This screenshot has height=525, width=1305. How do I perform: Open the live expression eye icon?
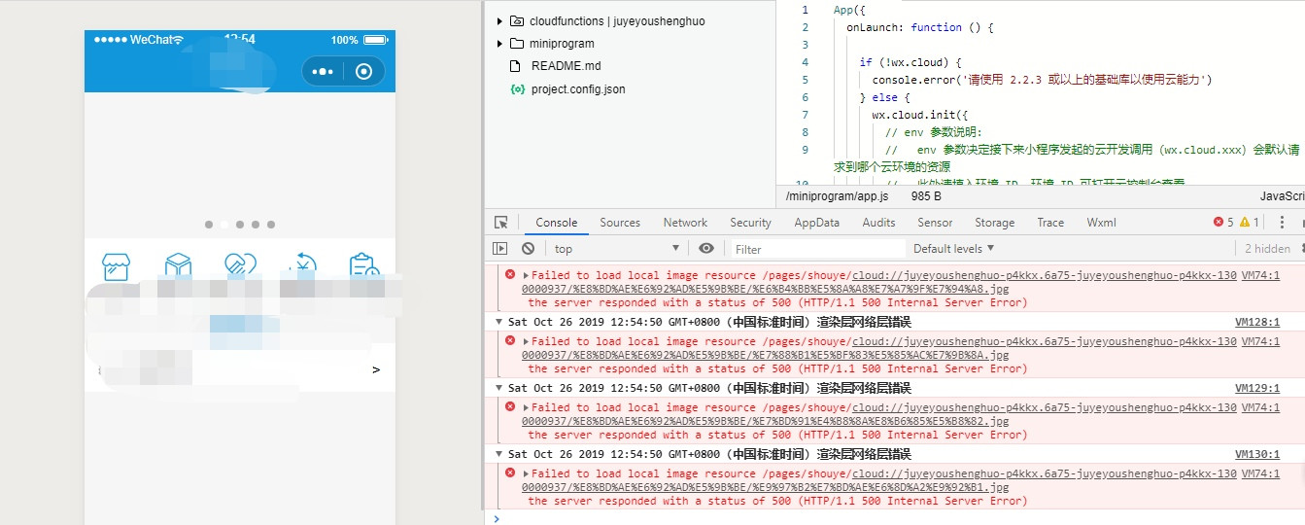pyautogui.click(x=706, y=249)
